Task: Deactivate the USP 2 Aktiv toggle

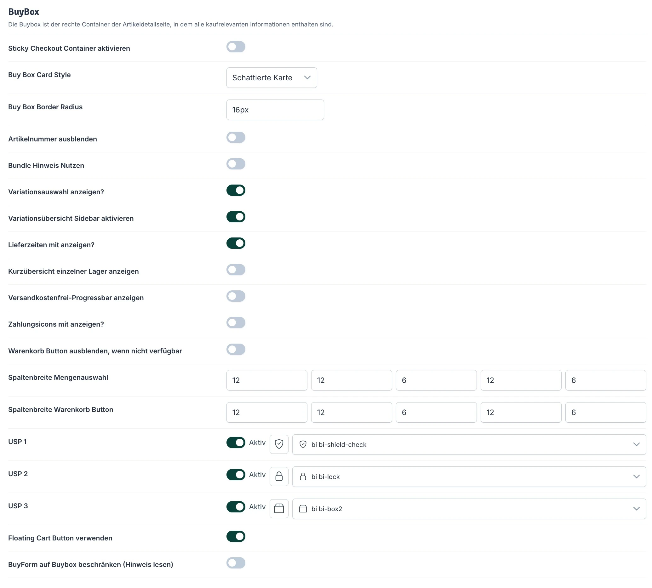Action: point(236,475)
